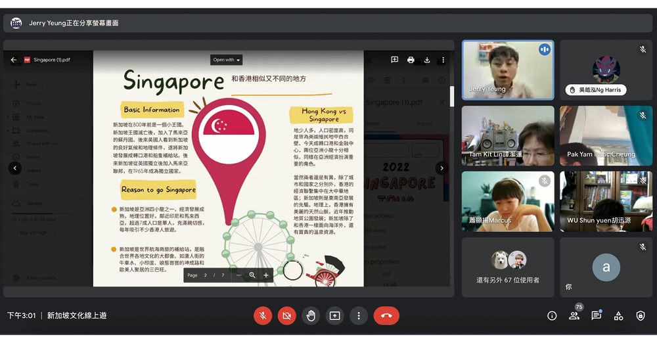Select the page number field showing 2
This screenshot has width=657, height=343.
(205, 275)
